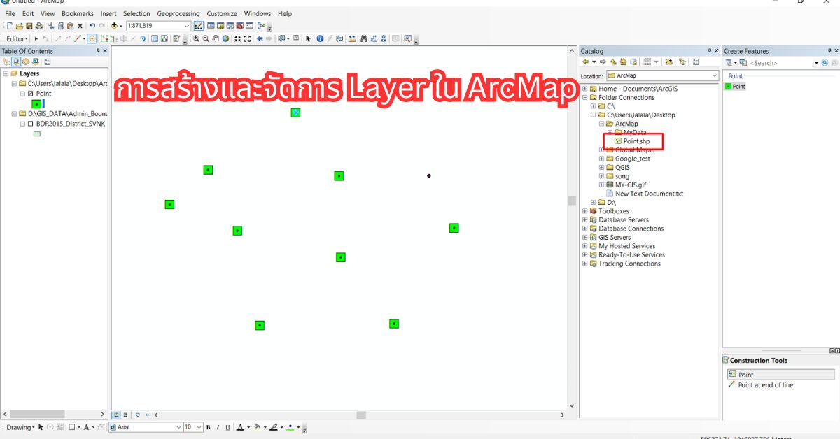Refresh the map view
The image size is (840, 439).
coord(137,415)
